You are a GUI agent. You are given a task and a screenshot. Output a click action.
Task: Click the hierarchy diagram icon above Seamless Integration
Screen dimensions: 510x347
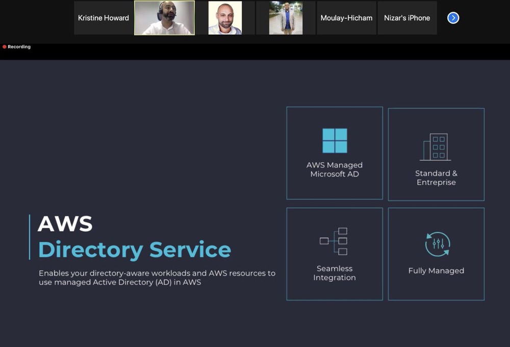pyautogui.click(x=334, y=241)
